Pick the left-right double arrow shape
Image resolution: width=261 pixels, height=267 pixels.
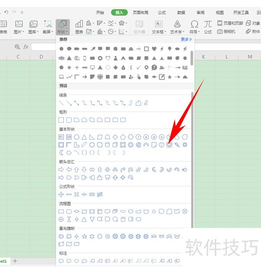click(x=92, y=169)
